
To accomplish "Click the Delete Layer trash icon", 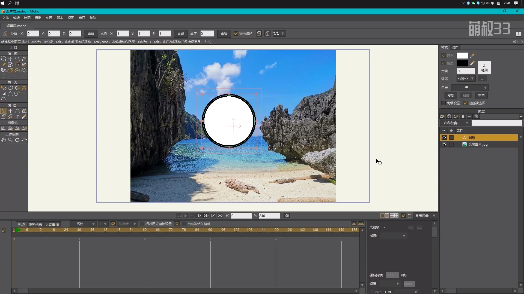I will tap(463, 116).
